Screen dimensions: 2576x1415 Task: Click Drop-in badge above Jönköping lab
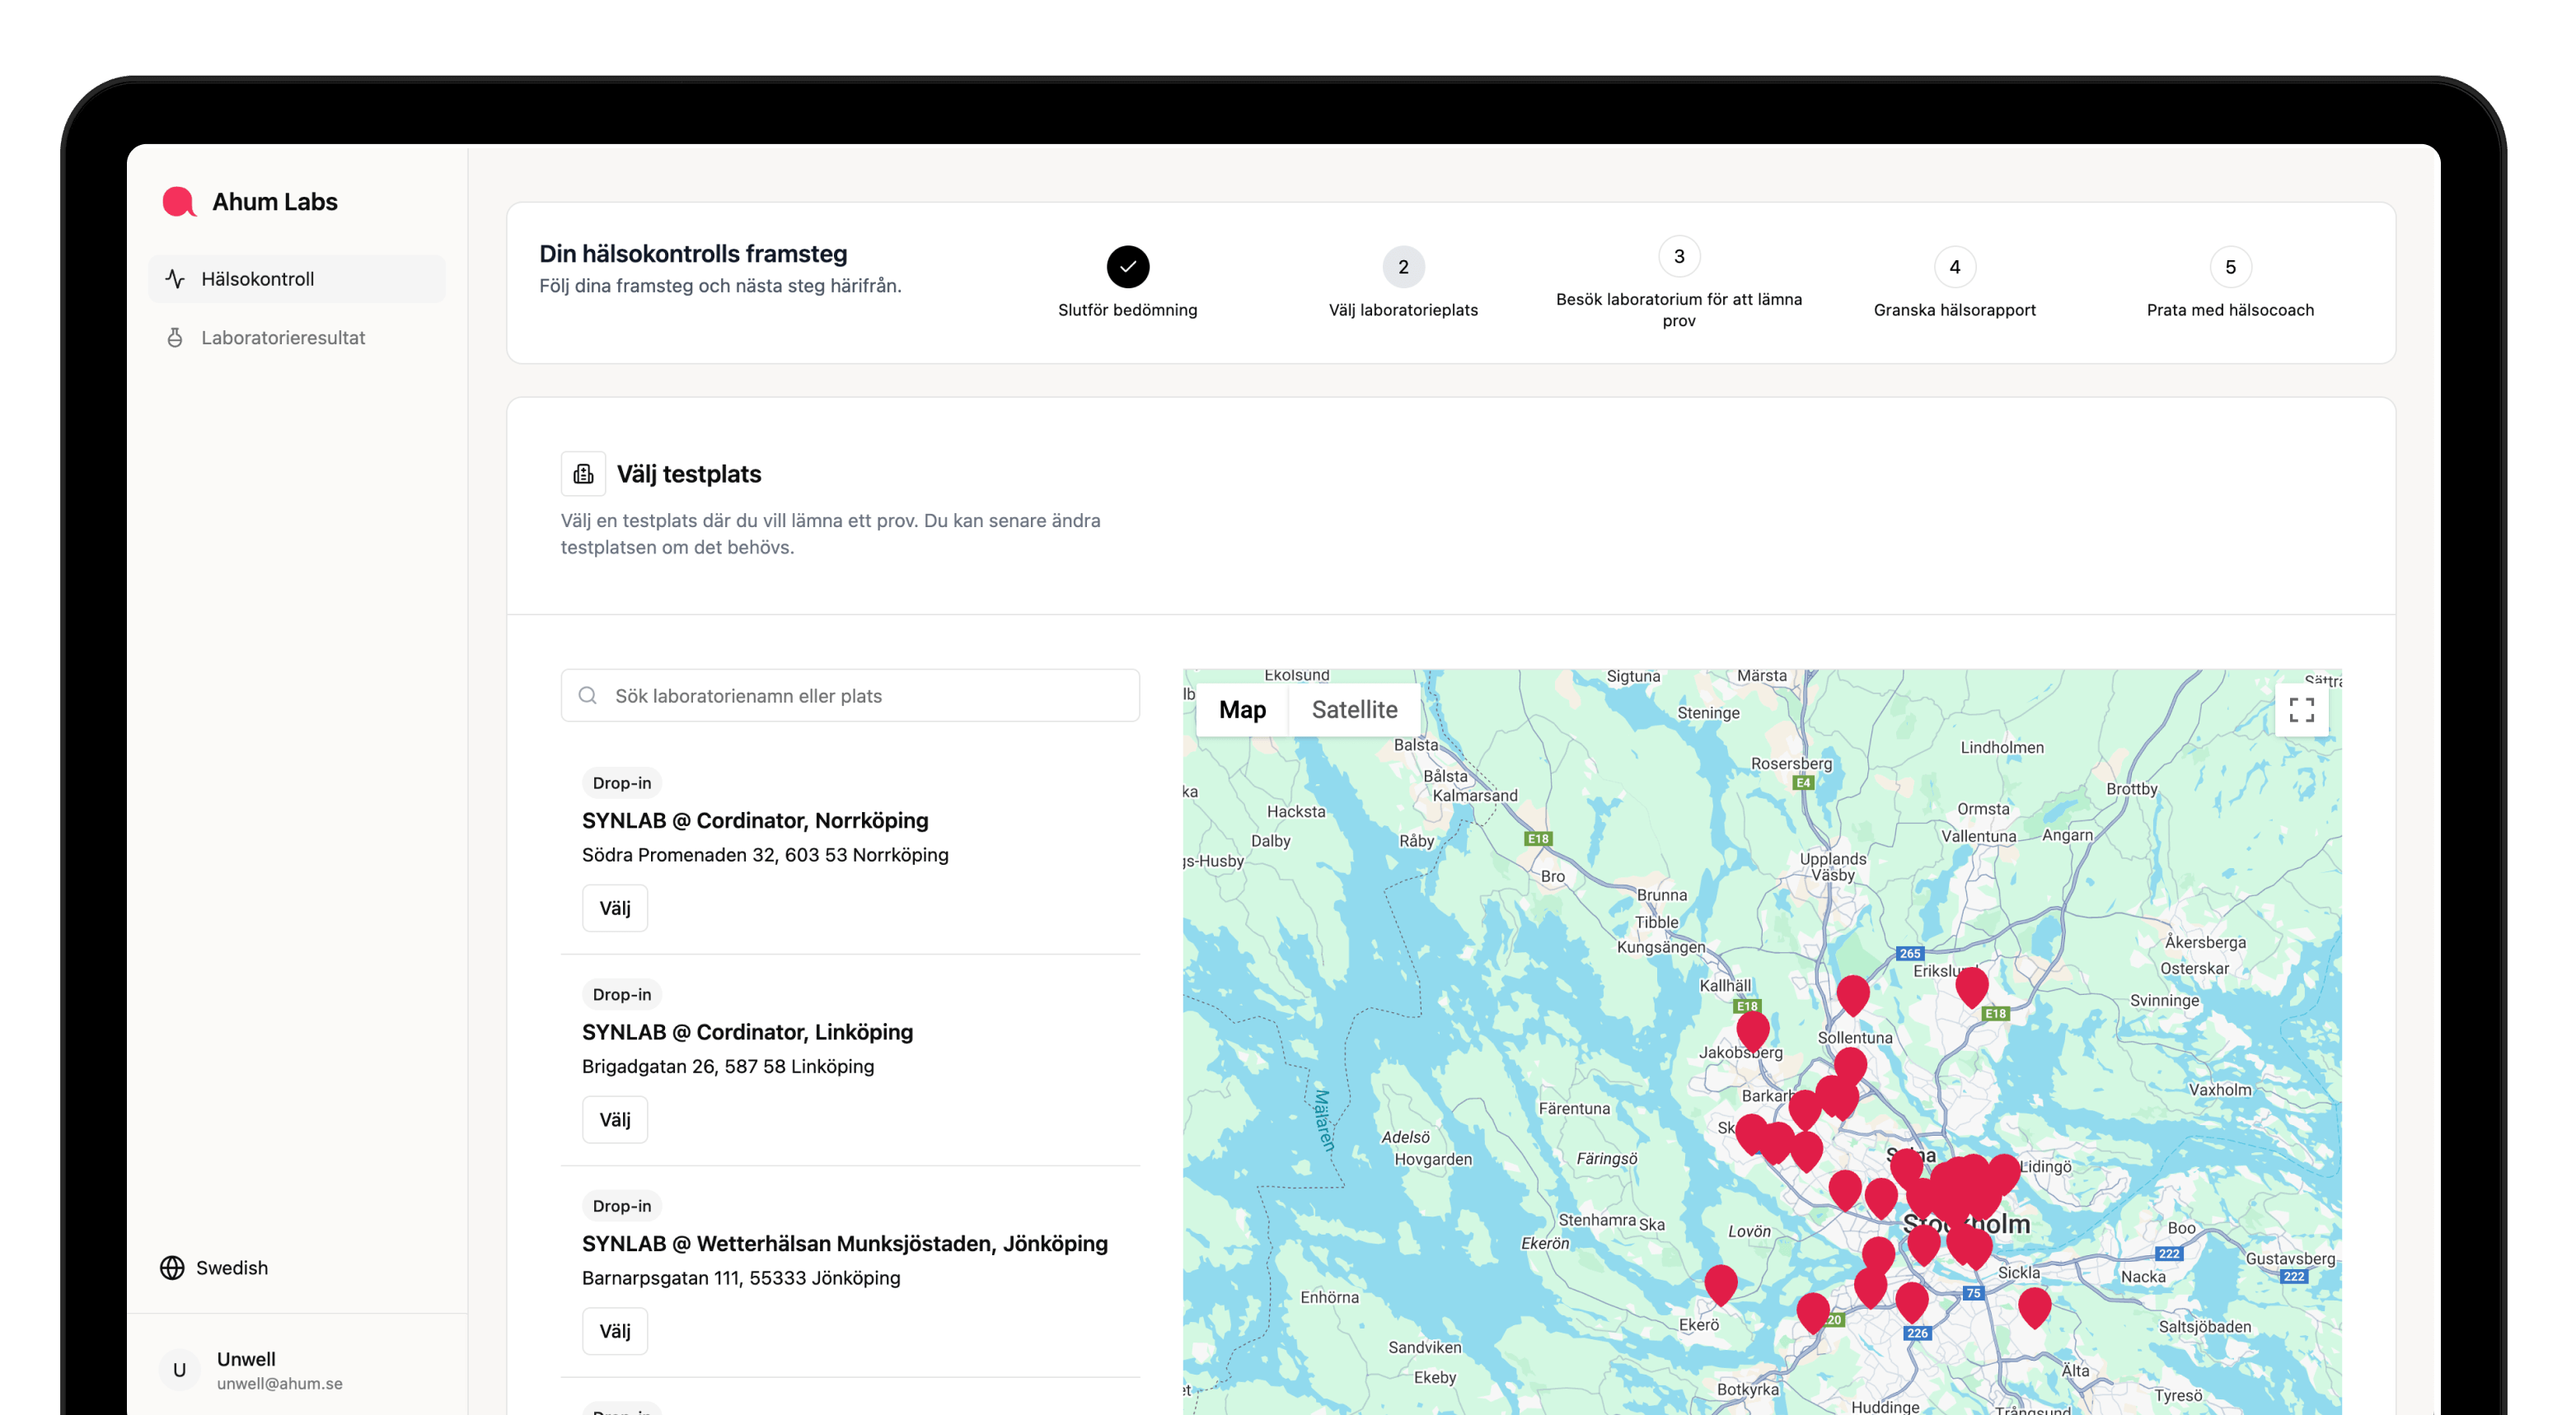coord(622,1206)
